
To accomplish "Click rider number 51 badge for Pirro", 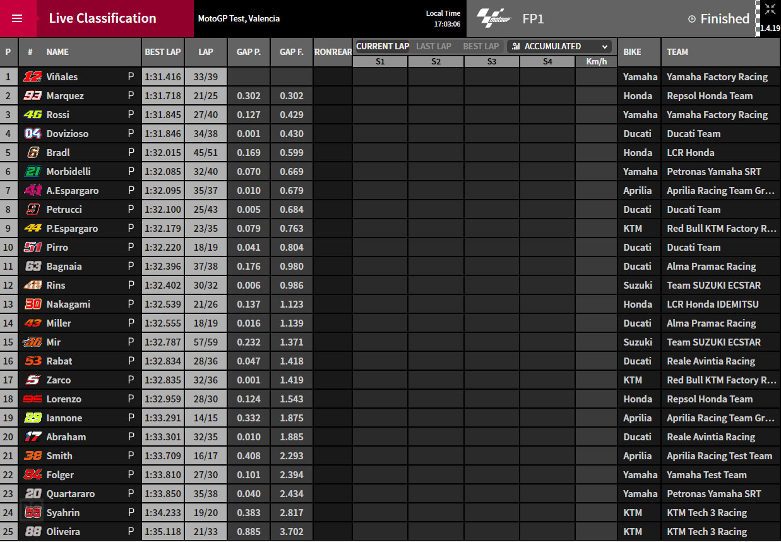I will tap(33, 247).
